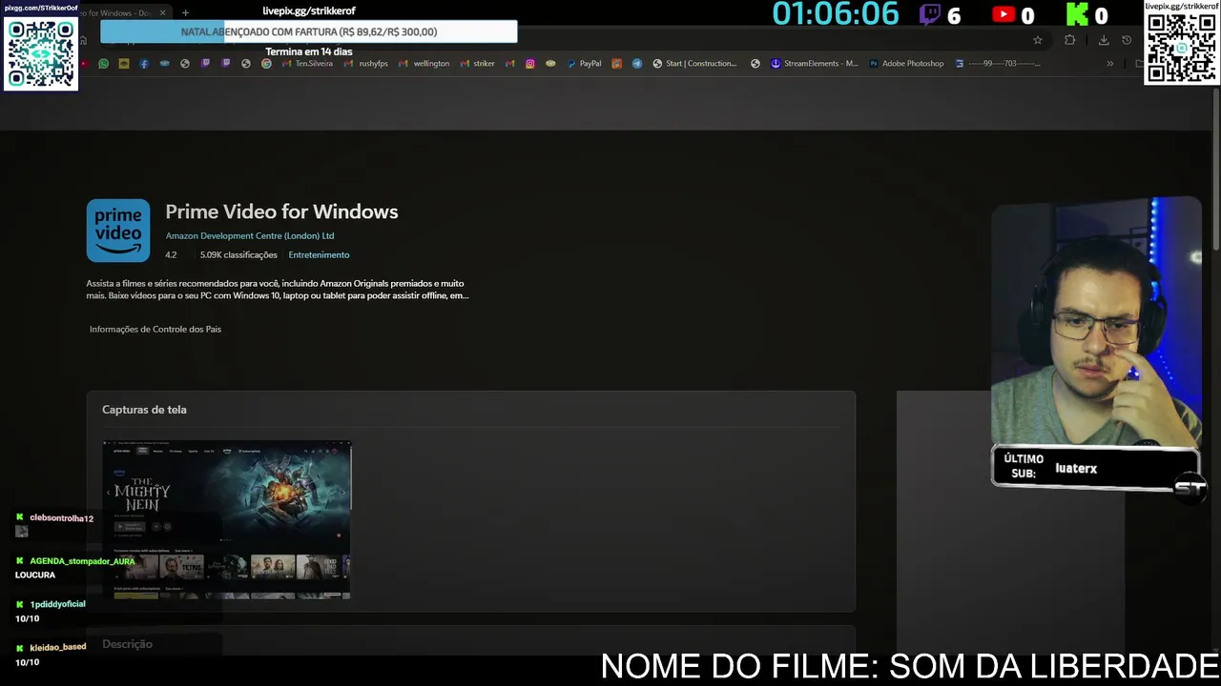Click the livepix.gg QR code at right
Viewport: 1221px width, 686px height.
(1181, 49)
